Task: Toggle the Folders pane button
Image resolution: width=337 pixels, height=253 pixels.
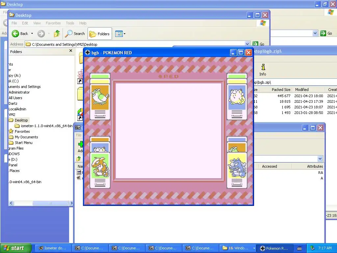Action: (99, 34)
